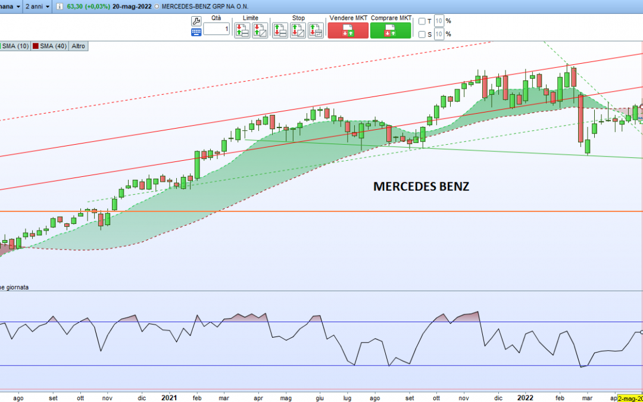Open the info icon before the 63,30 price

click(60, 7)
